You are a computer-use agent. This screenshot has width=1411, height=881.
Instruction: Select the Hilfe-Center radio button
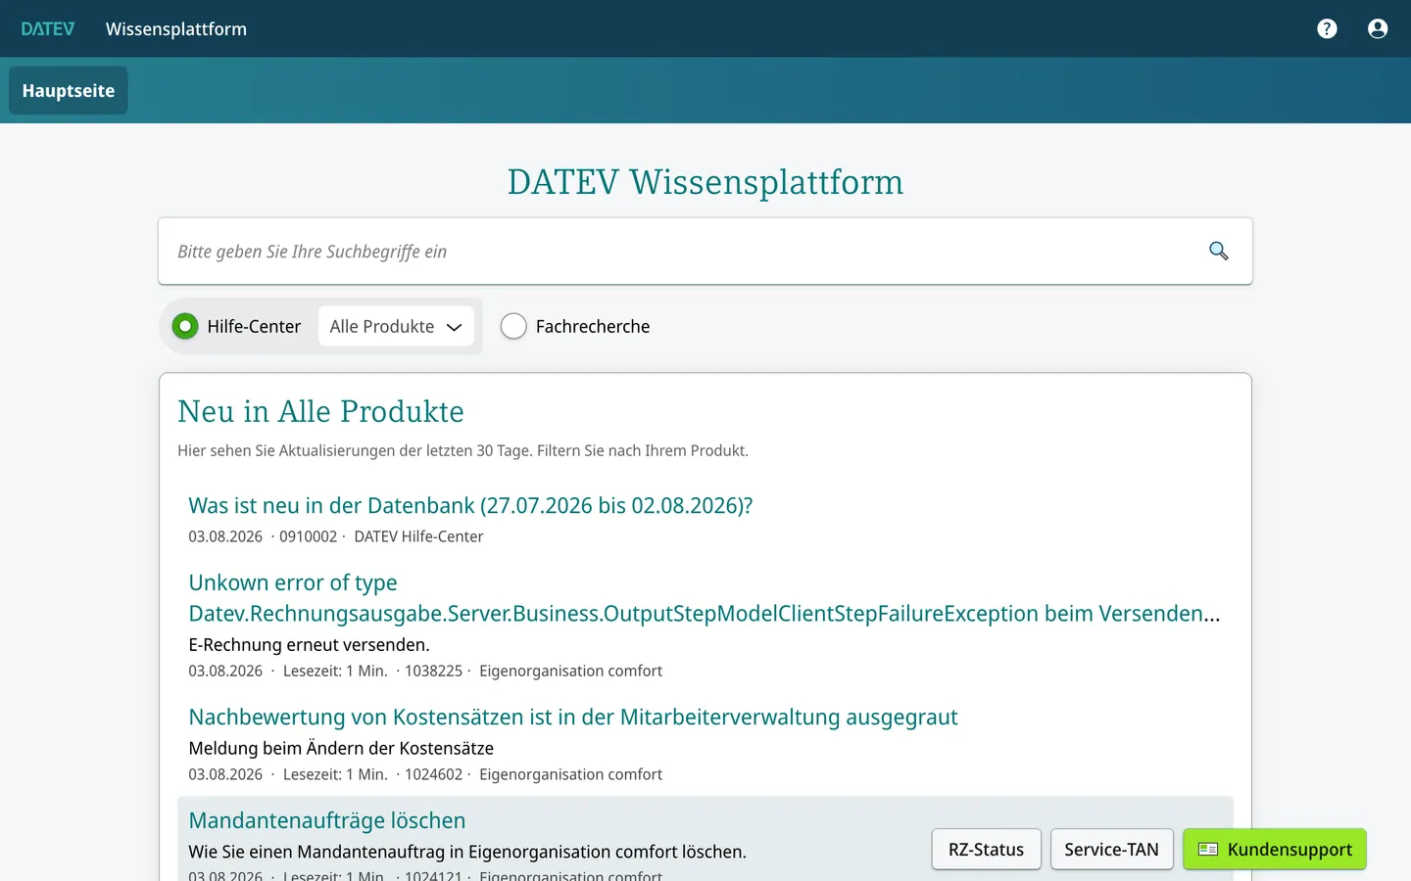[x=185, y=326]
